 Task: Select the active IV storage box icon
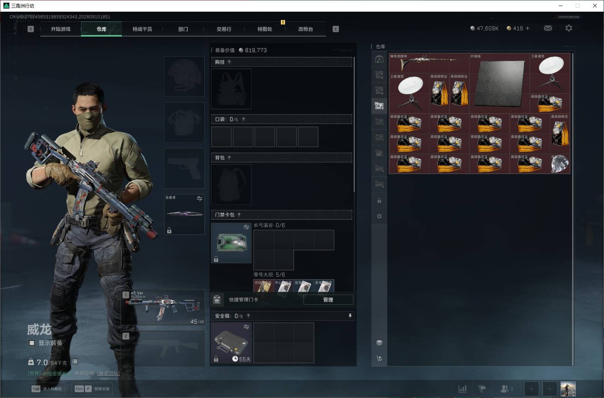[x=379, y=106]
